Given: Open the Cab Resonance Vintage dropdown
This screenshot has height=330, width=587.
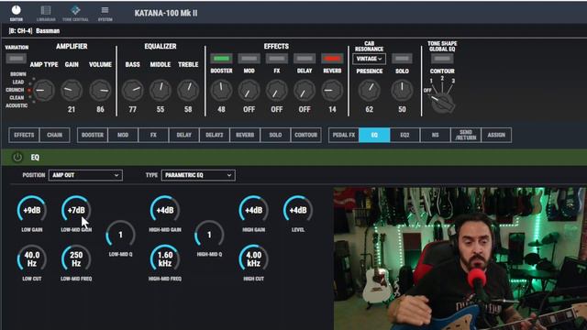Looking at the screenshot, I should (x=369, y=59).
